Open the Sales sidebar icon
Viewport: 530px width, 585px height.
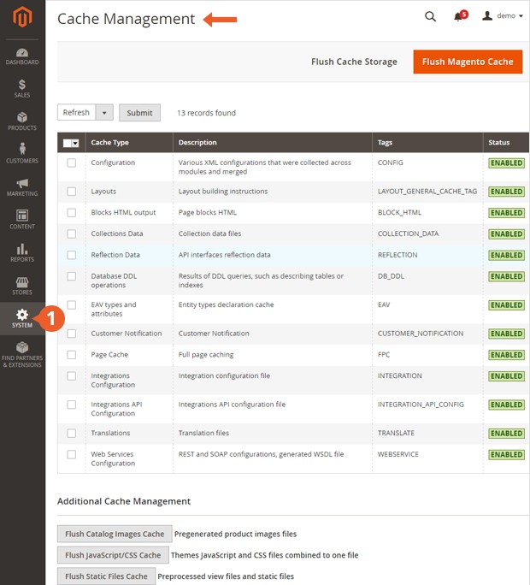point(22,89)
